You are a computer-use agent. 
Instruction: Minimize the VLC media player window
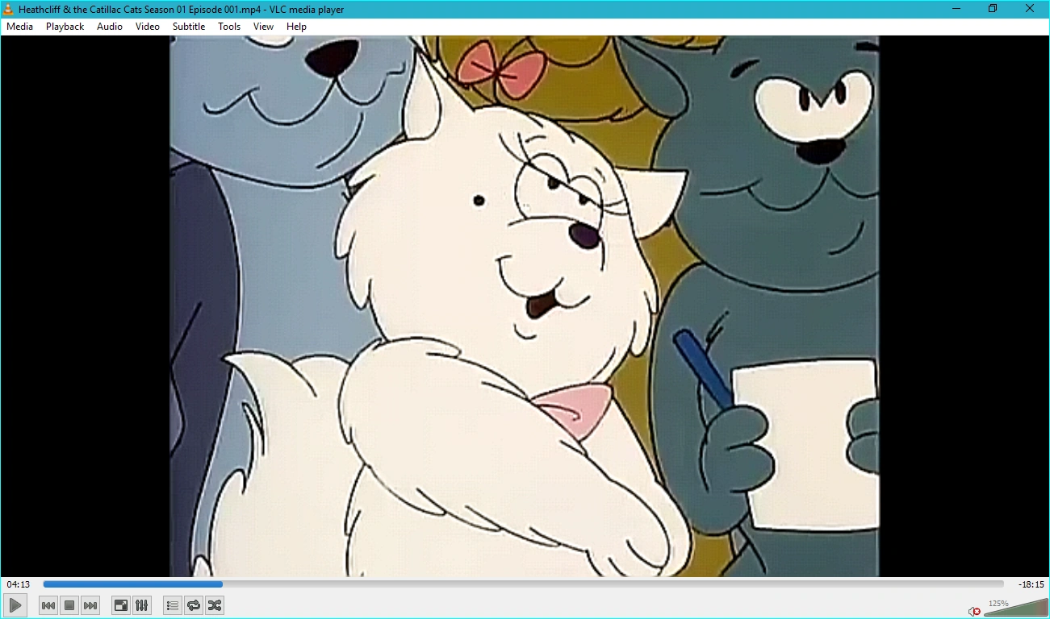(x=957, y=9)
